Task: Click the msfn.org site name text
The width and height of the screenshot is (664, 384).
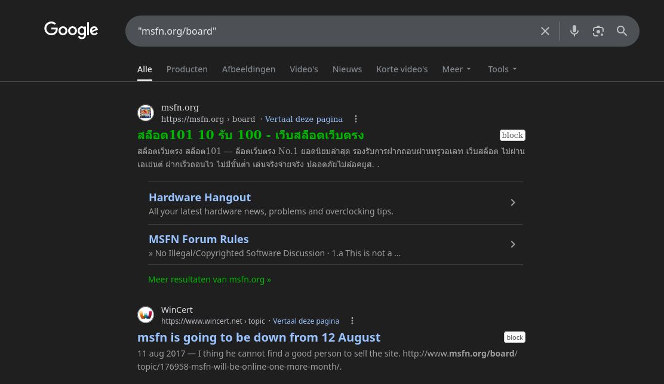Action: click(x=180, y=107)
